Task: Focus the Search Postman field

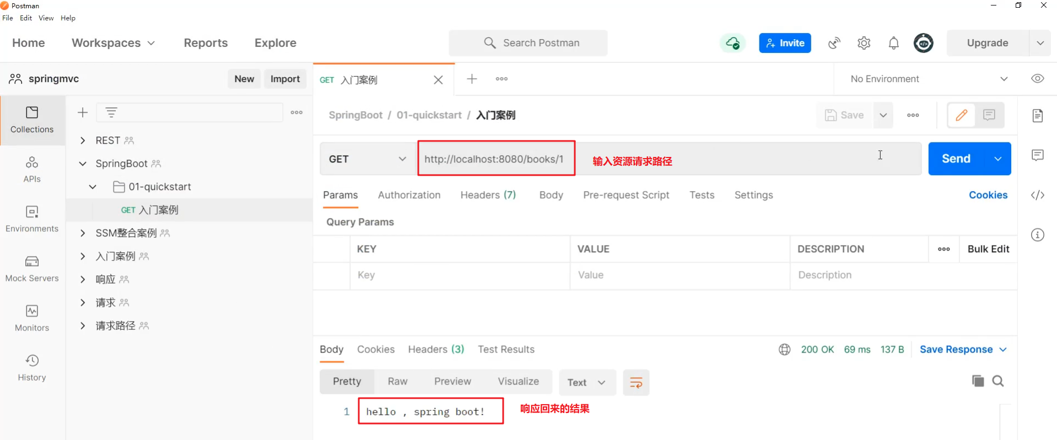Action: 528,43
